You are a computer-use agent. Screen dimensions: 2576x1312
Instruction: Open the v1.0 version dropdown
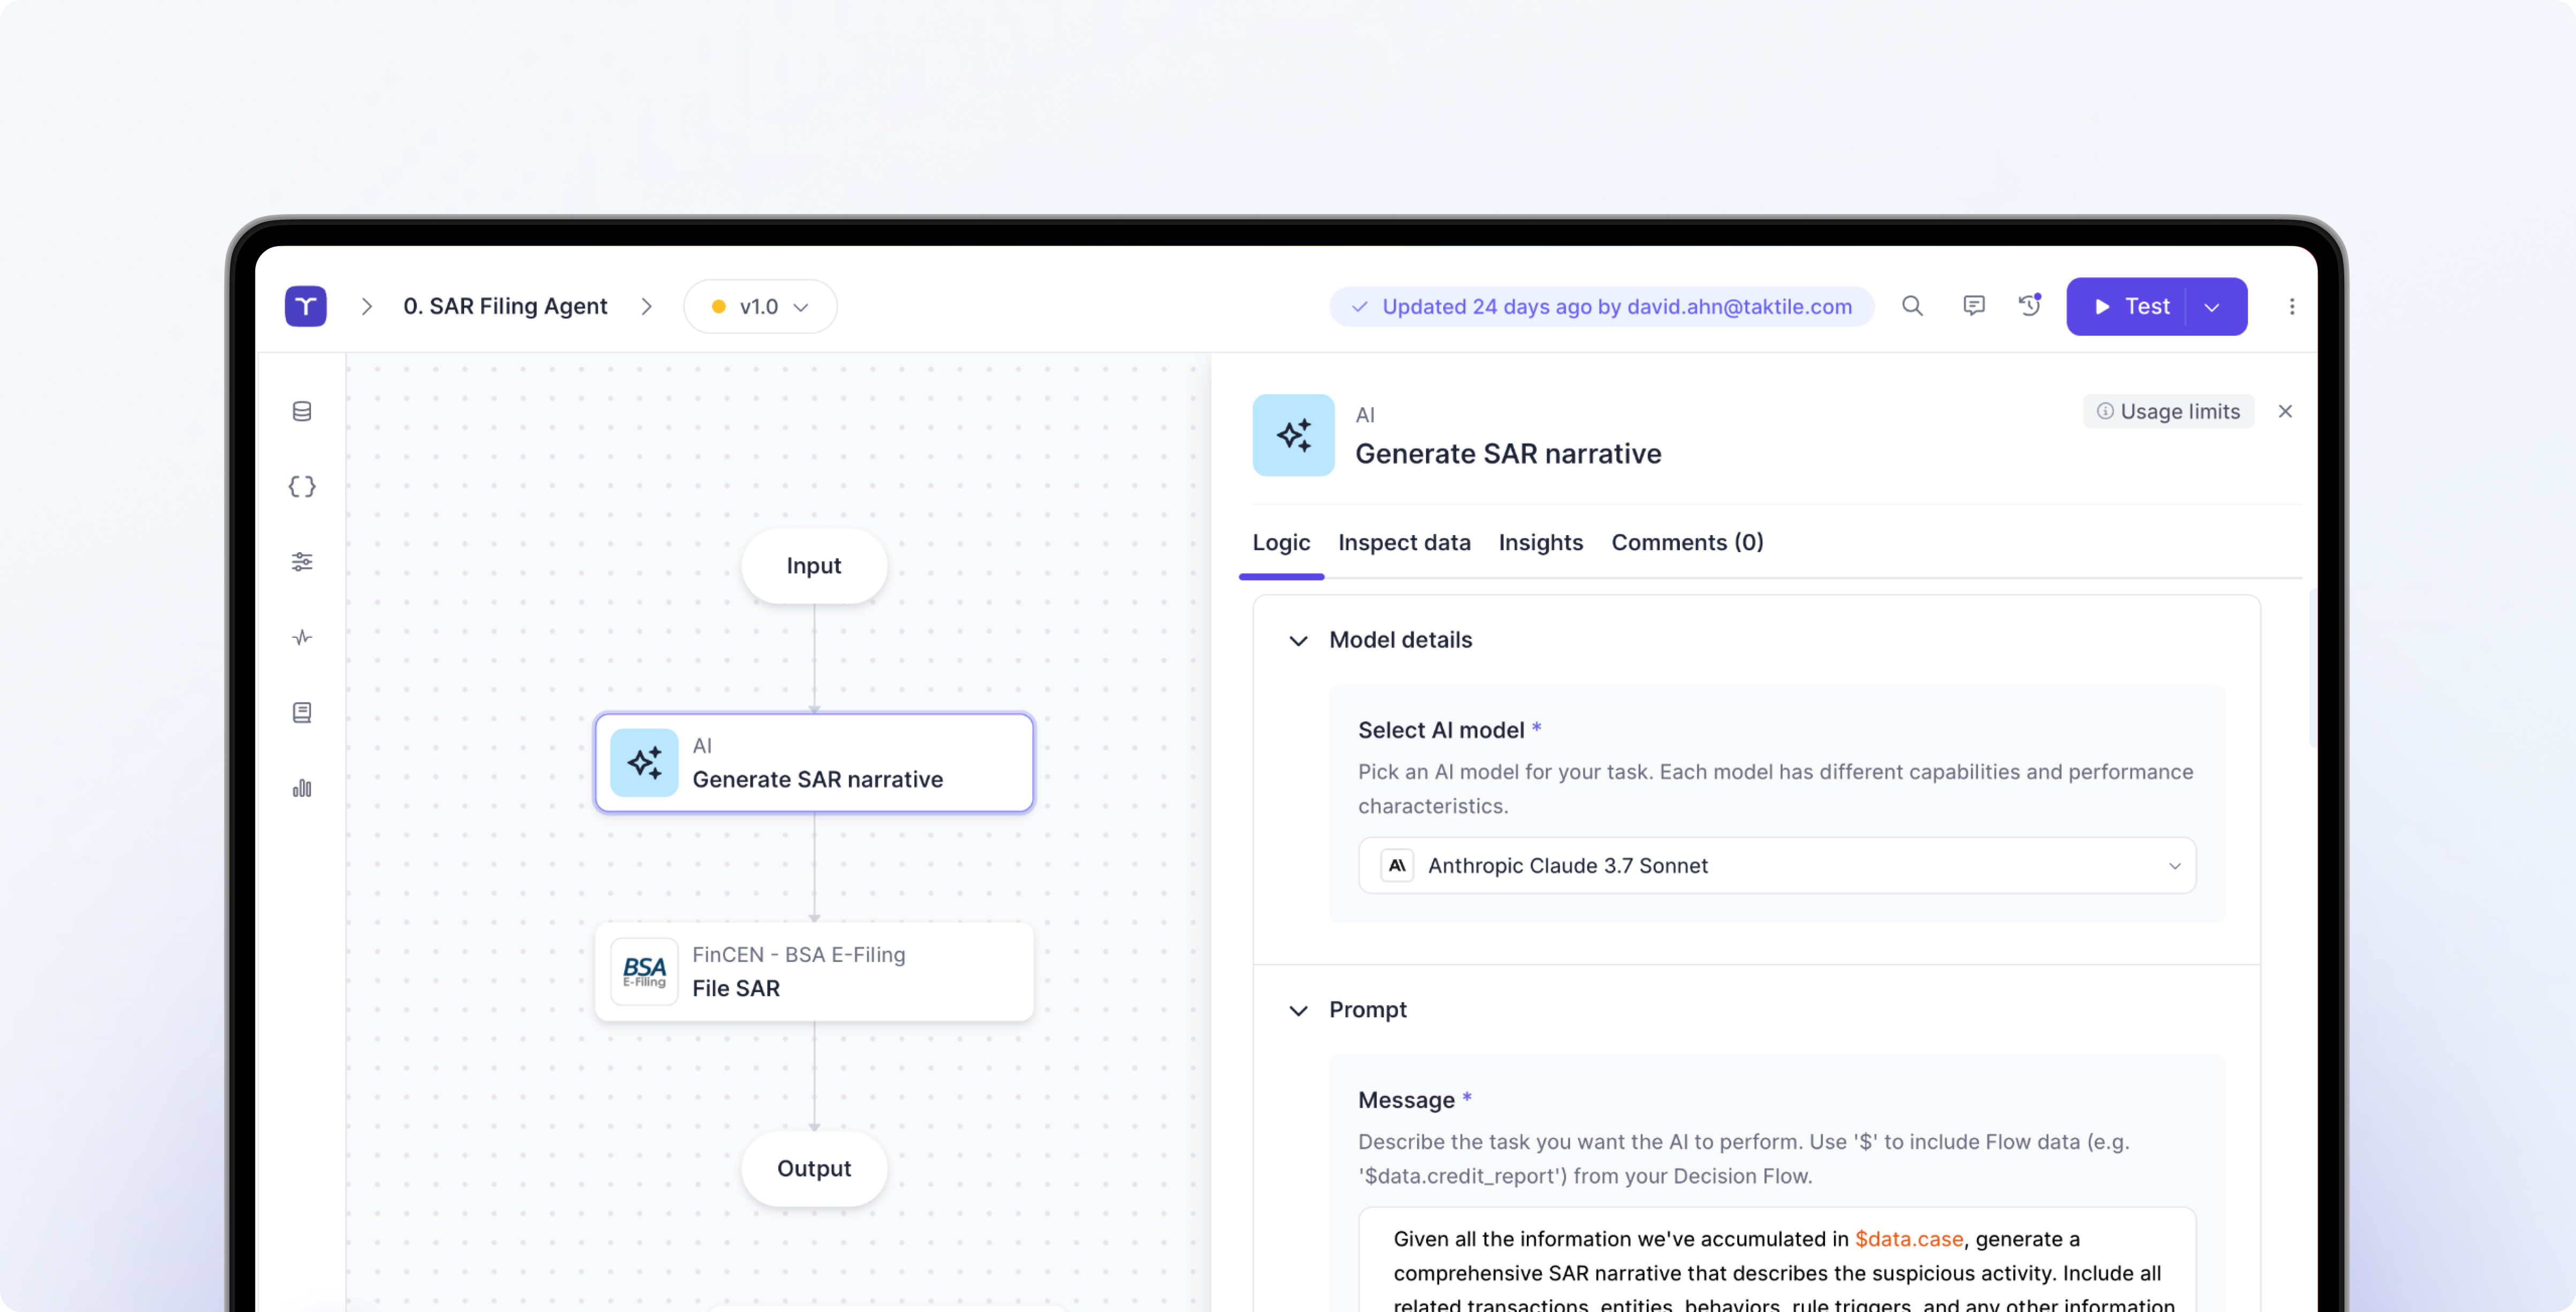coord(760,307)
